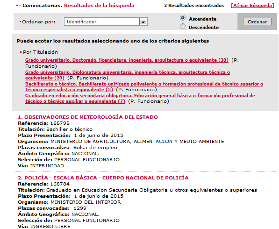Click the red Convocatorias heading bullet icon
Image resolution: width=279 pixels, height=229 pixels.
[18, 6]
